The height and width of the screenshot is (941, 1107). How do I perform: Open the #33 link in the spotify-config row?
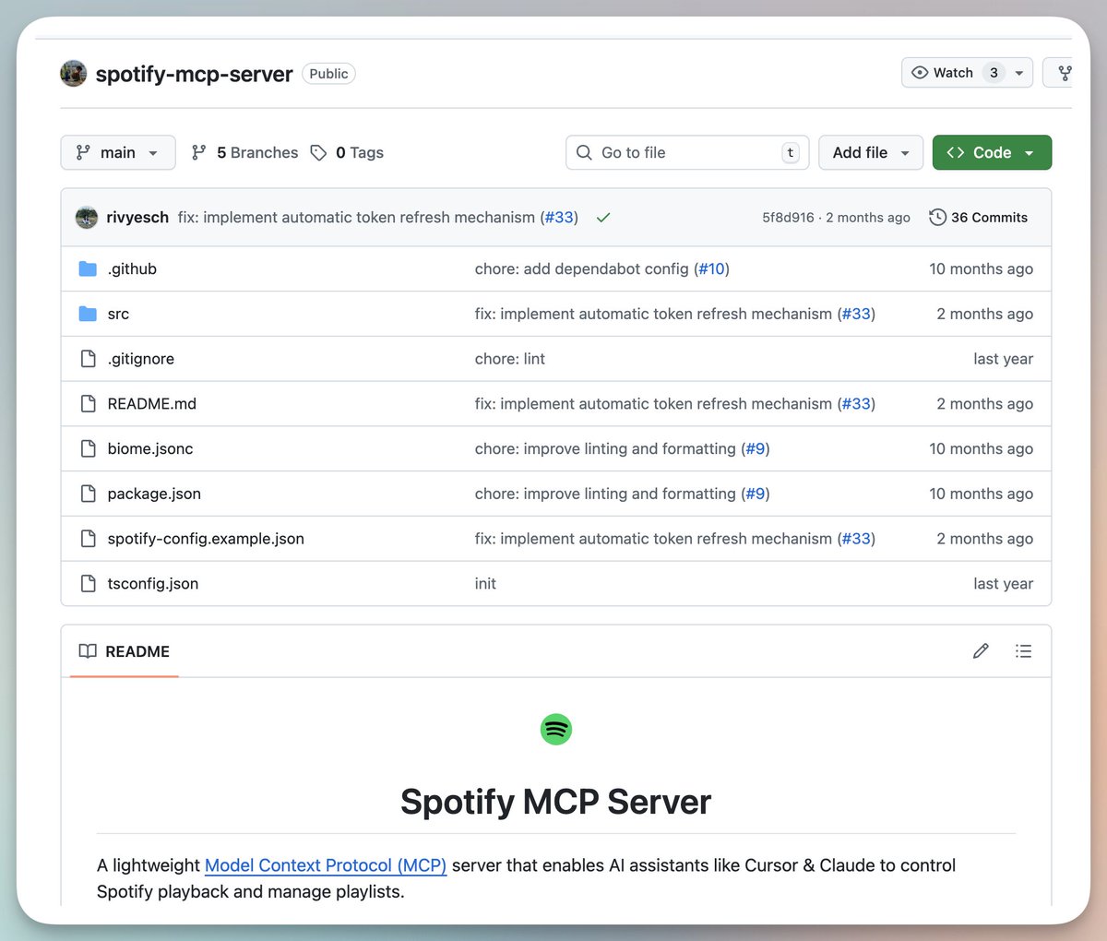[856, 539]
